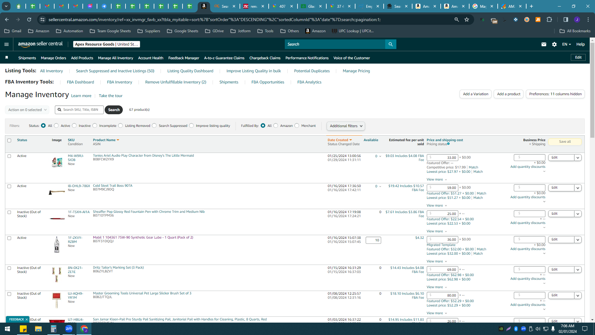Expand the Additional filters dropdown
595x335 pixels.
click(346, 126)
